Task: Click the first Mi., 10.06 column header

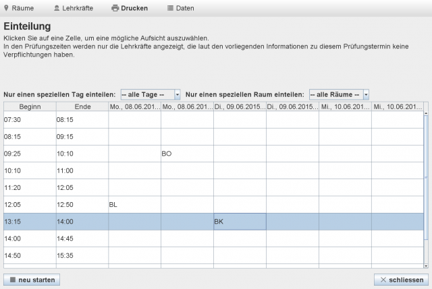Action: tap(345, 106)
